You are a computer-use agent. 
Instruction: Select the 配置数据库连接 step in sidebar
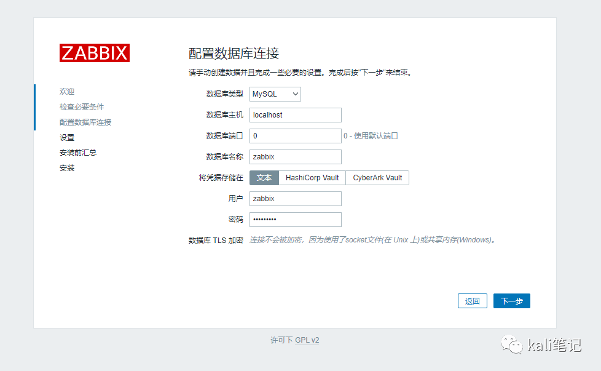(85, 122)
